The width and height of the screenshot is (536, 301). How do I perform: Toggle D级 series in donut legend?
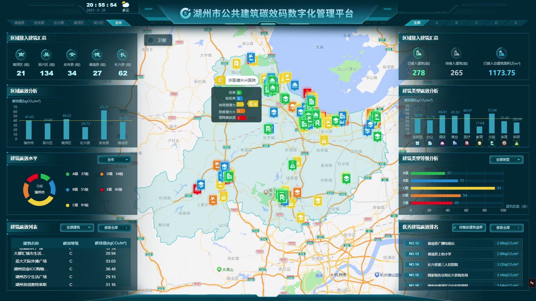pyautogui.click(x=112, y=174)
